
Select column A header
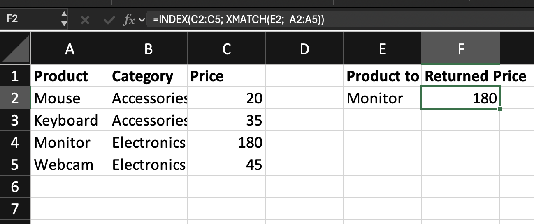[x=70, y=49]
